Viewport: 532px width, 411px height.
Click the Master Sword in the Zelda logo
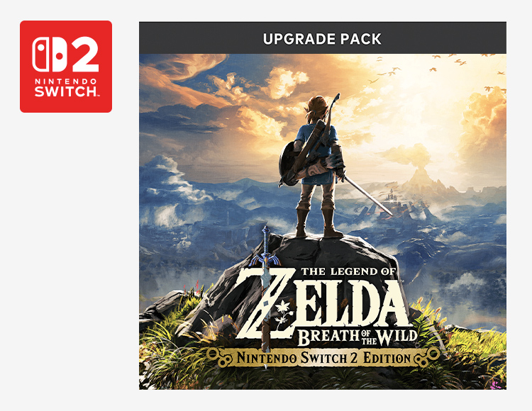tap(266, 288)
